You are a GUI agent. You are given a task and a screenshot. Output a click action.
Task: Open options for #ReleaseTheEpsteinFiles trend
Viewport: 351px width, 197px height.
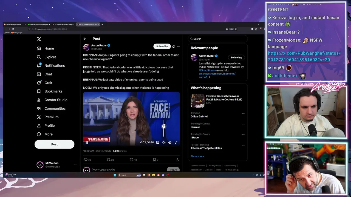click(243, 145)
